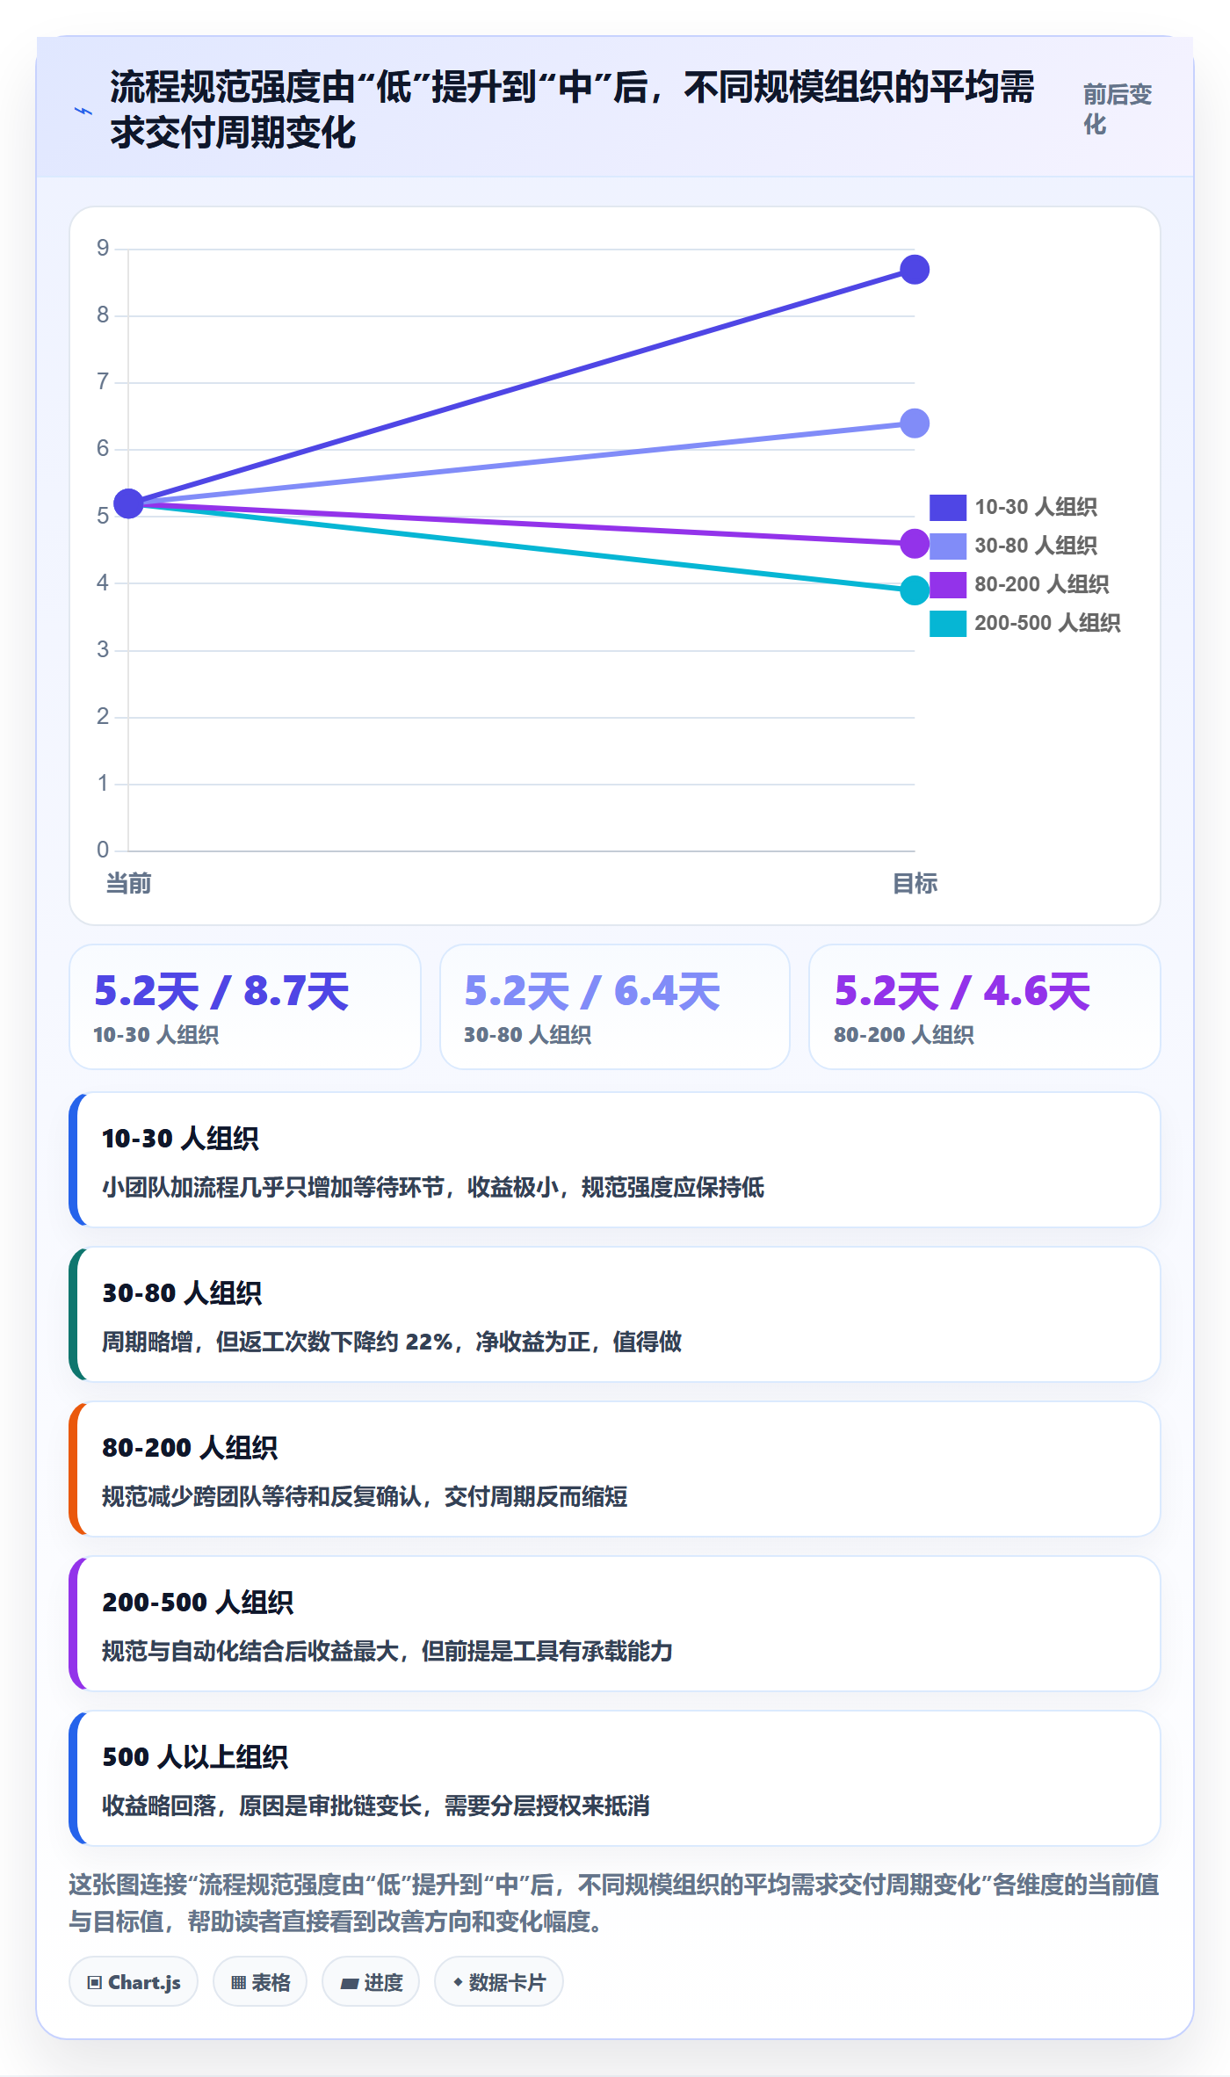Select the 5.2天 / 4.6天 data card
Viewport: 1230px width, 2077px height.
click(x=985, y=1007)
